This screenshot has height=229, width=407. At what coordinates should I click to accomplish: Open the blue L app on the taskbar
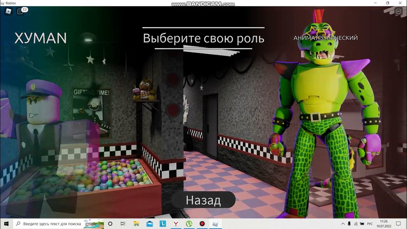(162, 224)
